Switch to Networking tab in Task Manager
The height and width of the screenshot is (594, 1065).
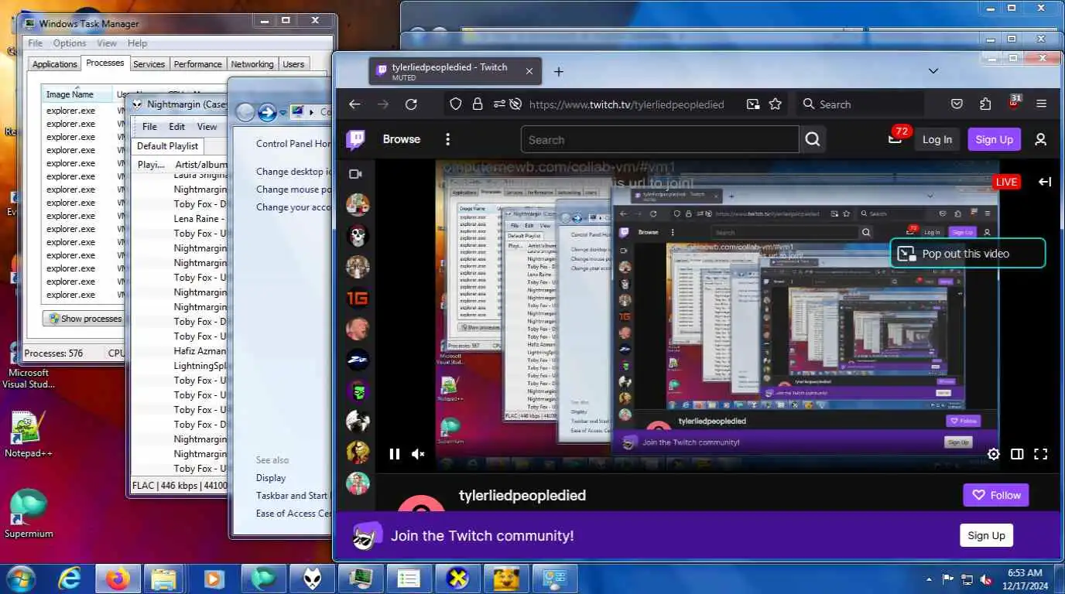click(252, 64)
